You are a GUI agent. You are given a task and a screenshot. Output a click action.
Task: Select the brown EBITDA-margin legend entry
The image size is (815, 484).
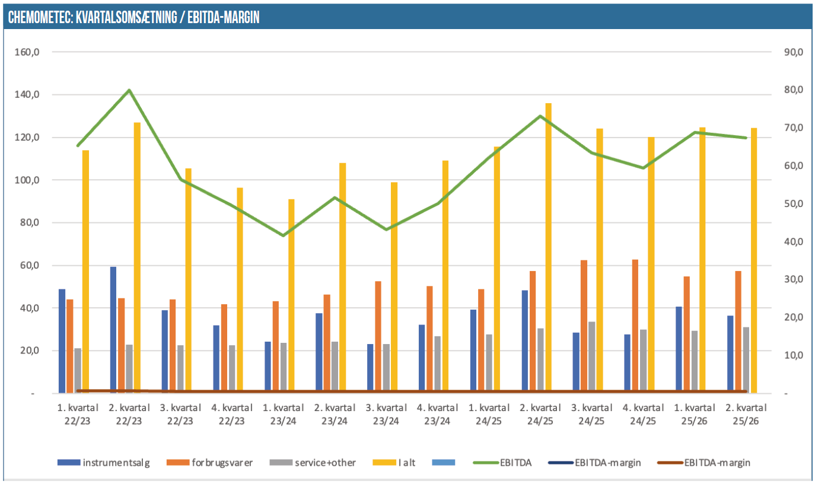[x=704, y=462]
